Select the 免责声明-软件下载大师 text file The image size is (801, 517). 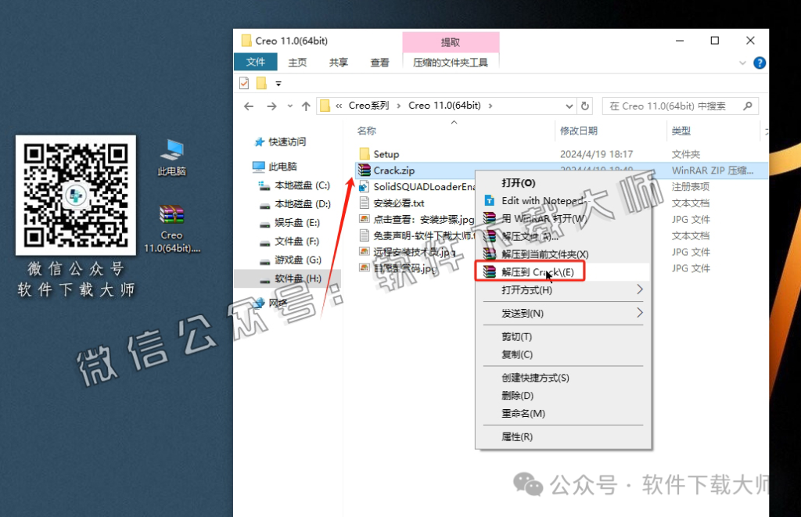[x=416, y=235]
